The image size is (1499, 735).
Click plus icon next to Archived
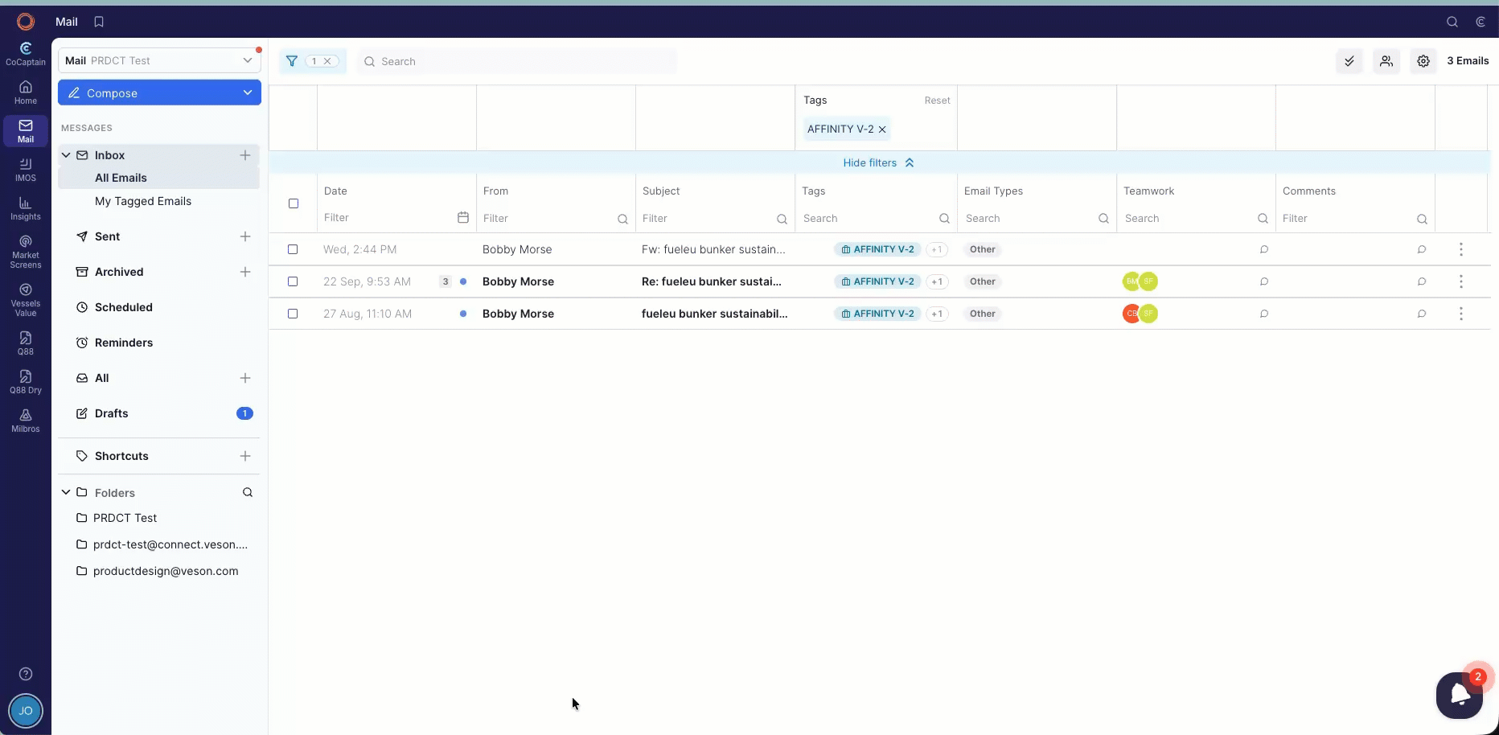pyautogui.click(x=245, y=272)
